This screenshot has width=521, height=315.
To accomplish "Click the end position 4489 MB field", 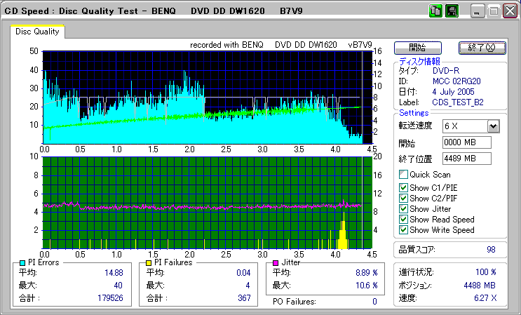I will [466, 159].
